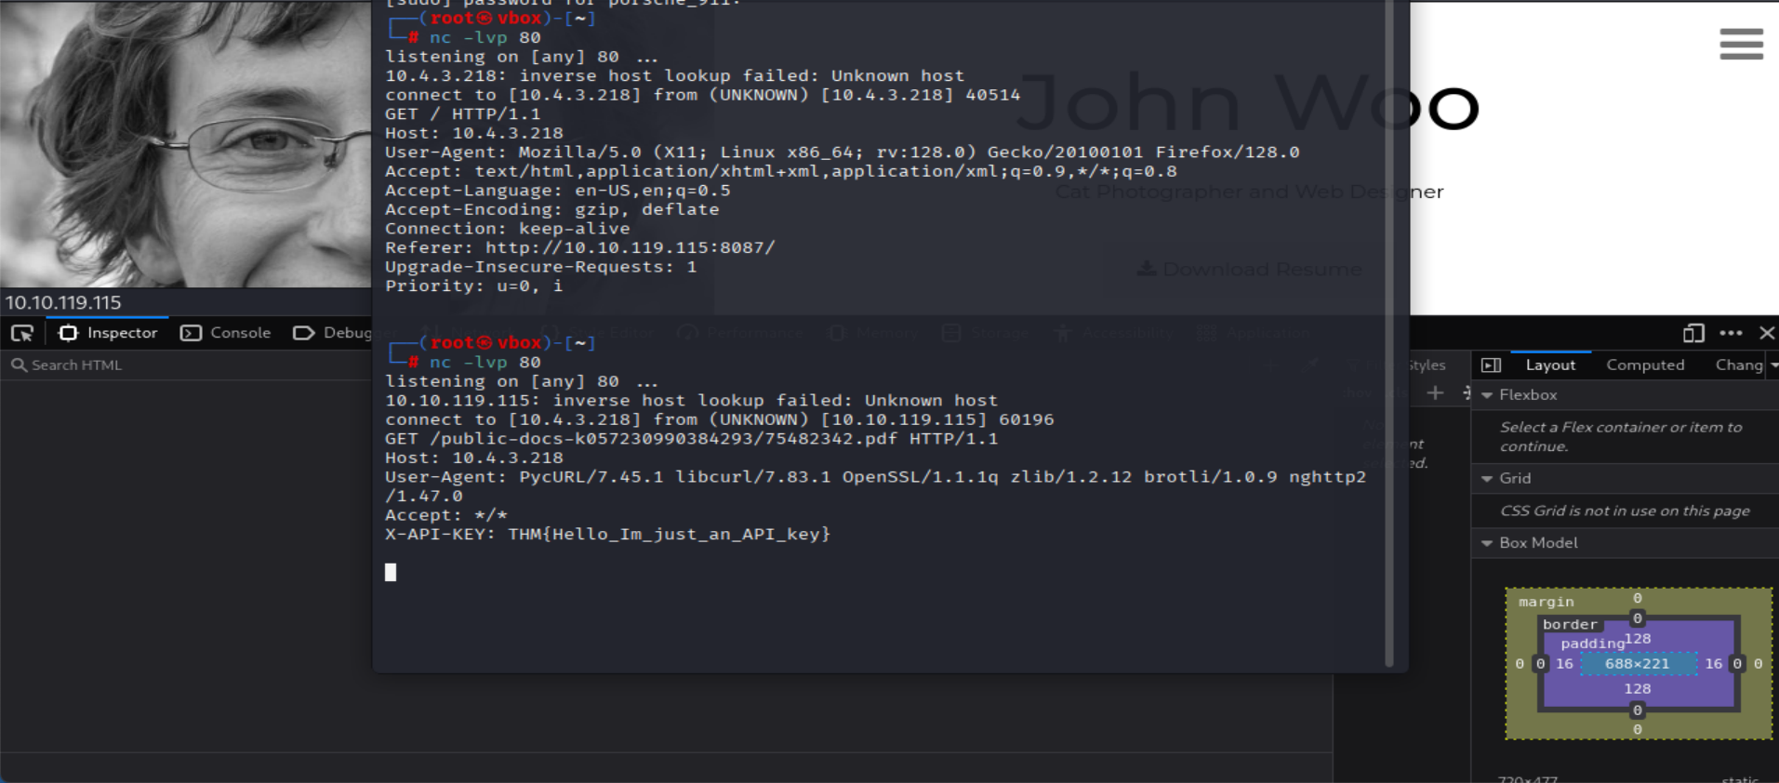Image resolution: width=1779 pixels, height=783 pixels.
Task: Toggle the three-pane inspector sidebar
Action: tap(1491, 365)
